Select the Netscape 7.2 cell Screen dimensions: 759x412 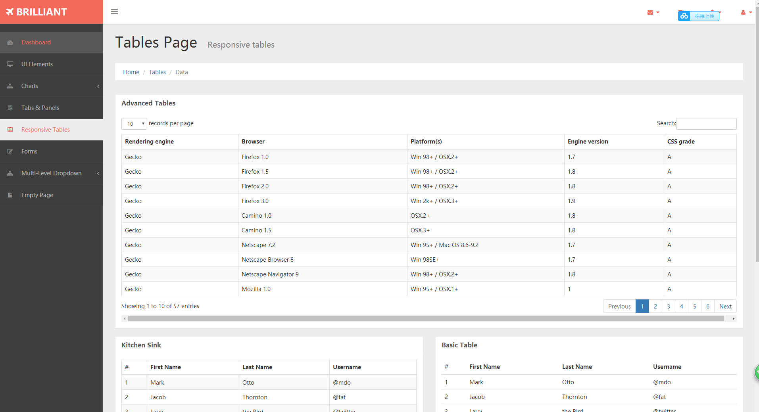[323, 245]
